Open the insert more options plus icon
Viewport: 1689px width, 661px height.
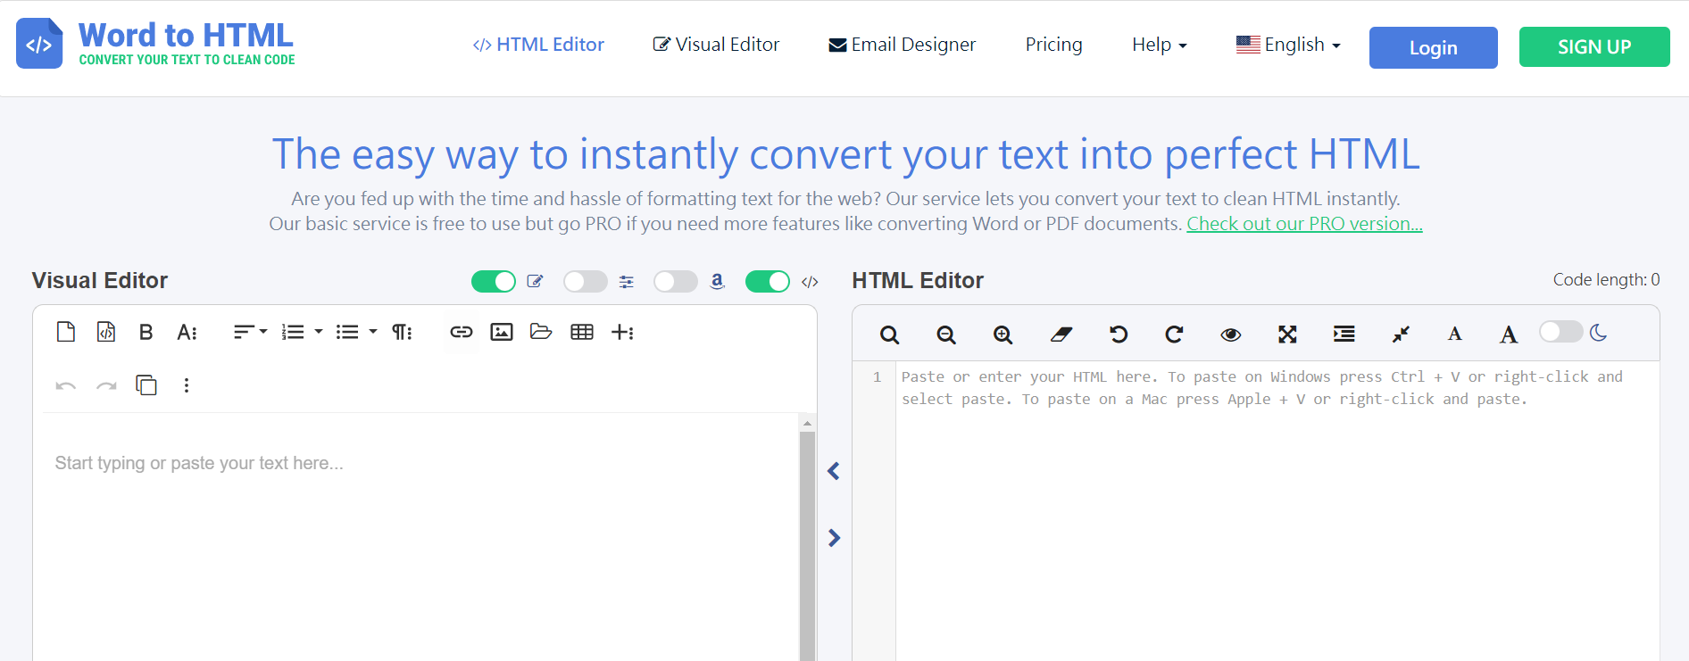[x=622, y=332]
